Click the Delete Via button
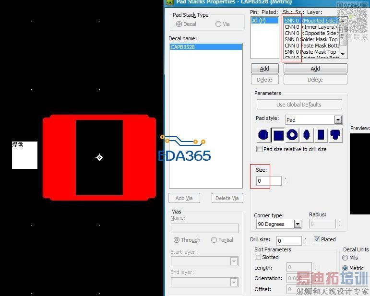This screenshot has height=296, width=370. point(227,198)
